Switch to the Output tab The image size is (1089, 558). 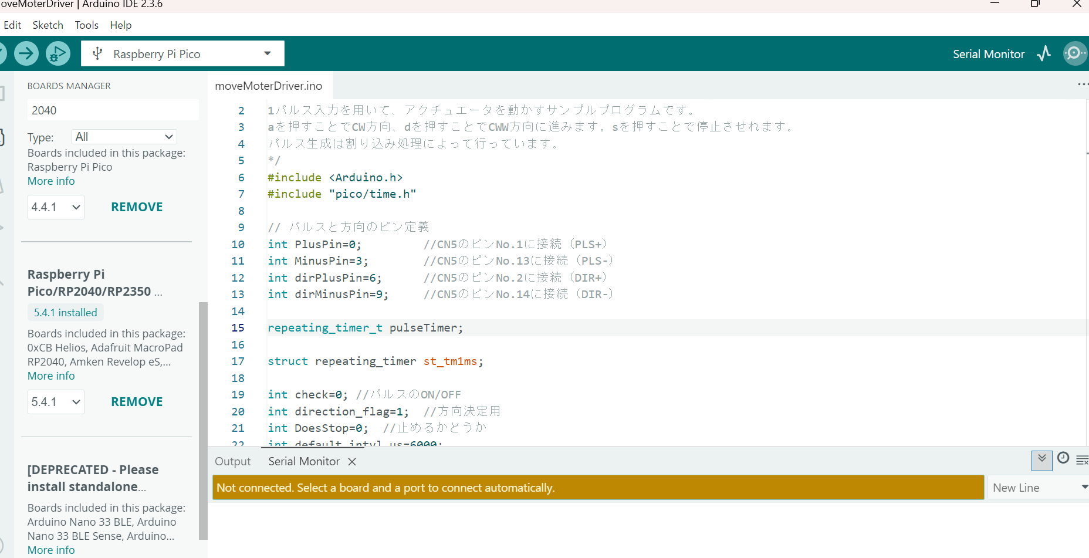(x=232, y=462)
